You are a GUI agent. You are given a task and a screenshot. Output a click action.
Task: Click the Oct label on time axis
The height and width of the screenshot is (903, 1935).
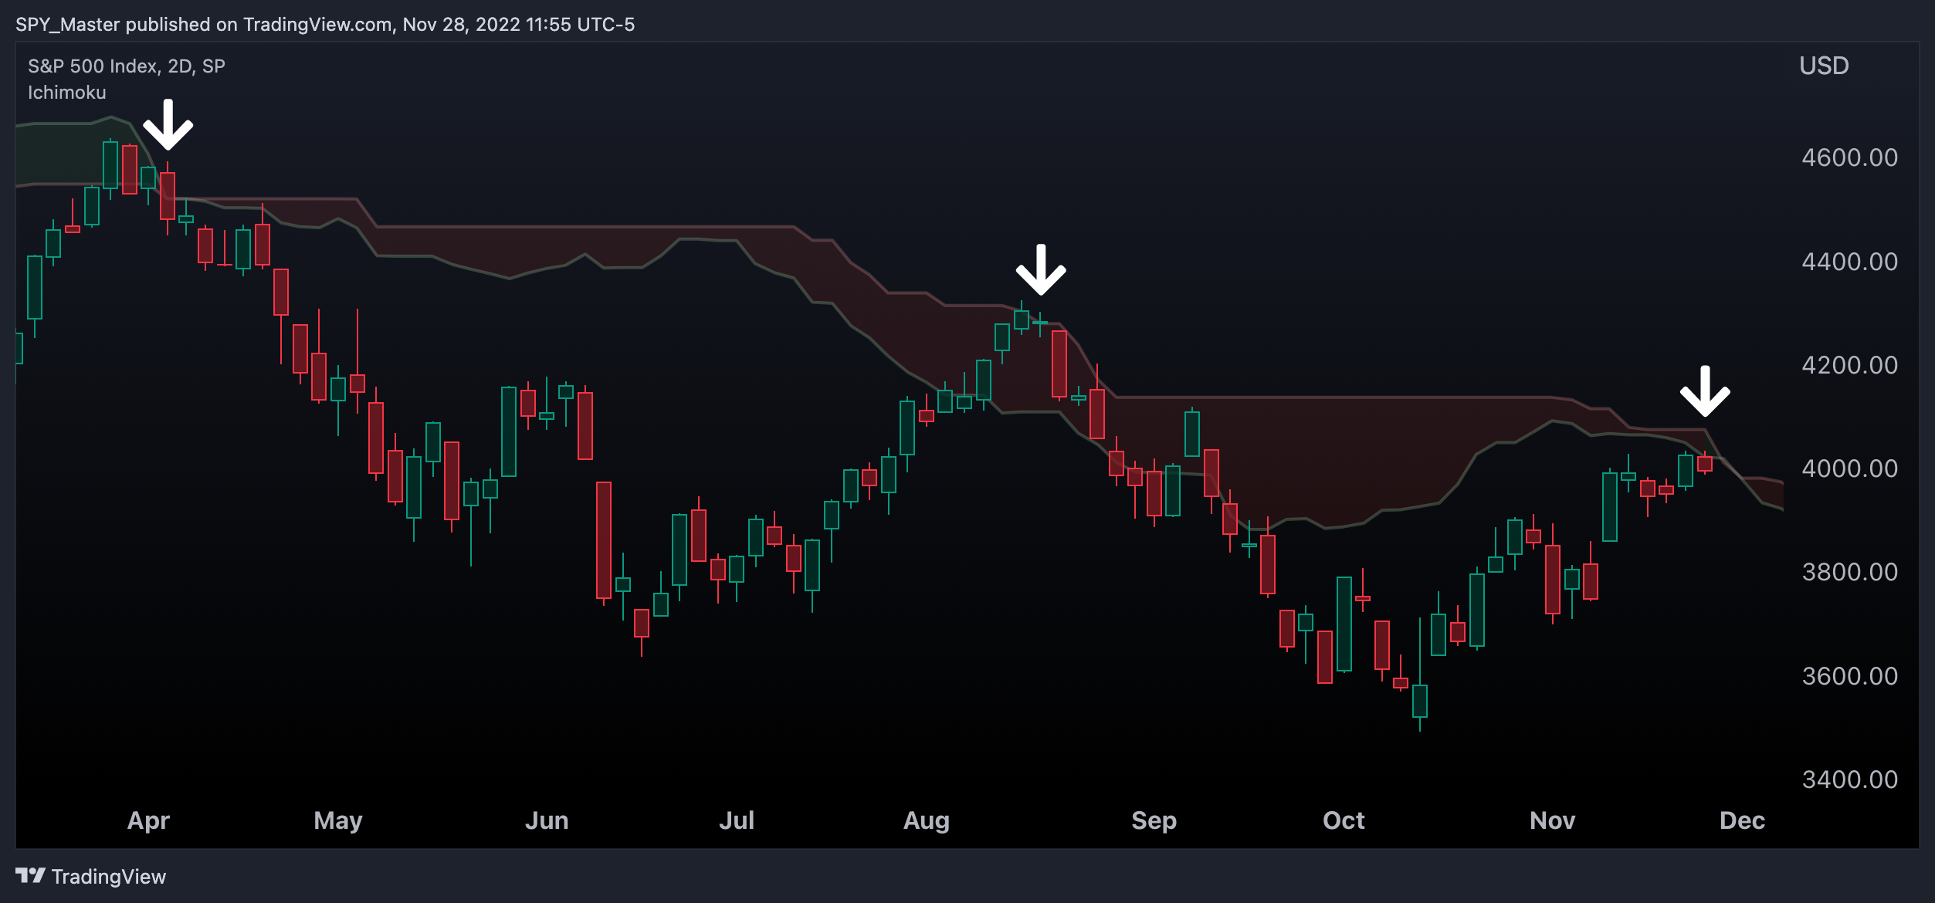(1344, 820)
